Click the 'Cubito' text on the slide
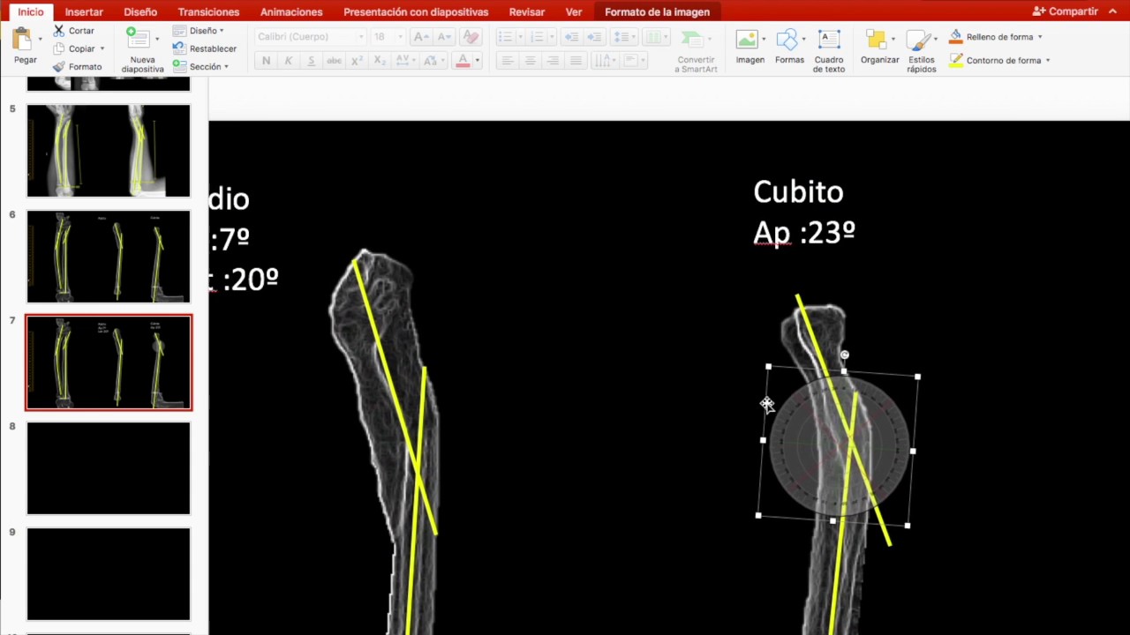This screenshot has width=1130, height=635. click(798, 192)
